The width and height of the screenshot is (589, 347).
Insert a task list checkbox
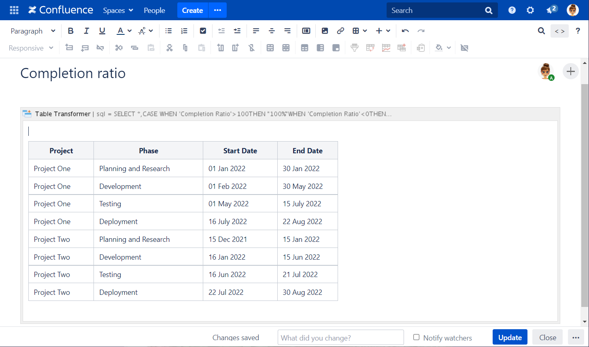click(x=203, y=31)
